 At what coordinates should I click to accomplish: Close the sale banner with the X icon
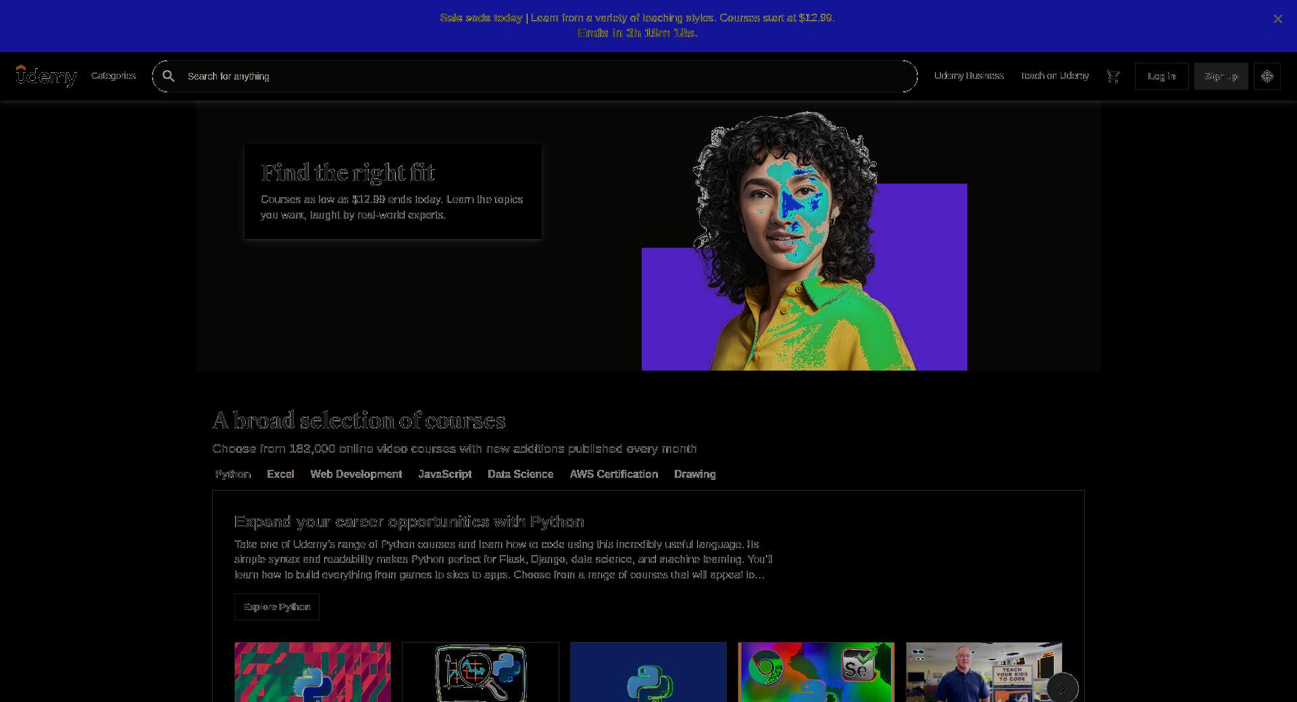coord(1277,19)
